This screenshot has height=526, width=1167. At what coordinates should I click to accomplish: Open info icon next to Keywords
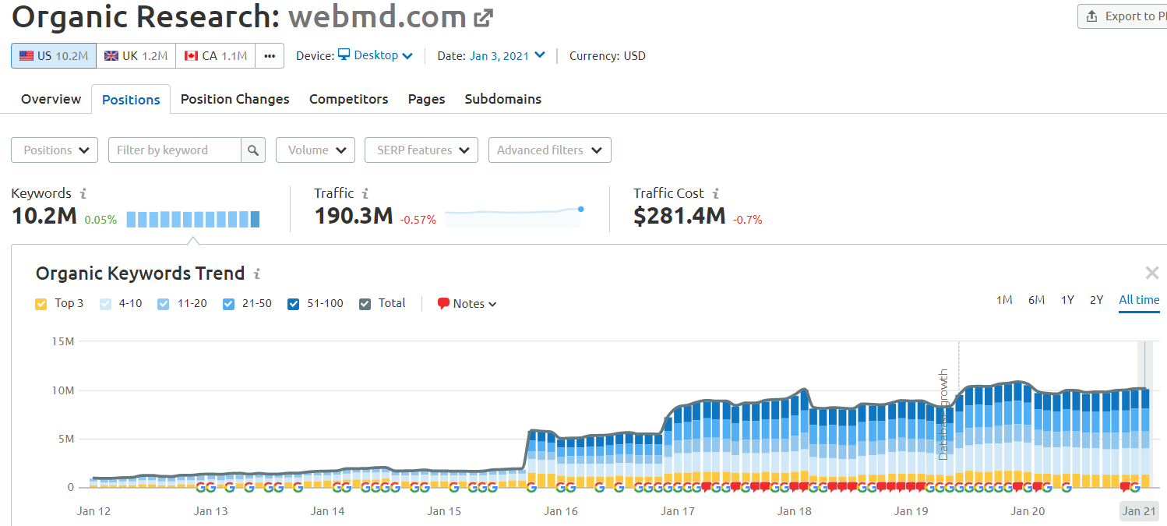pyautogui.click(x=83, y=193)
